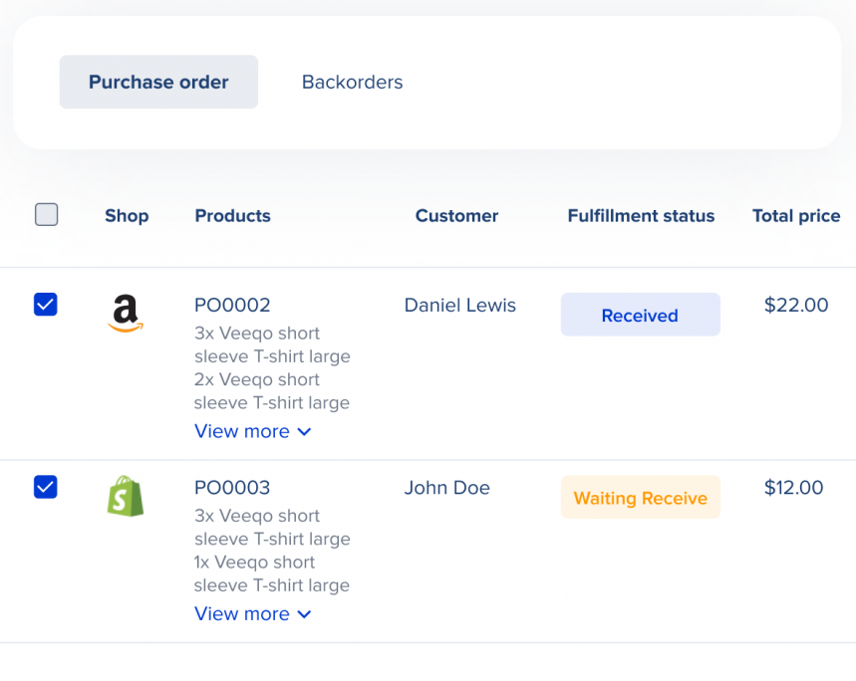This screenshot has width=856, height=681.
Task: Click customer name John Doe
Action: pyautogui.click(x=447, y=488)
